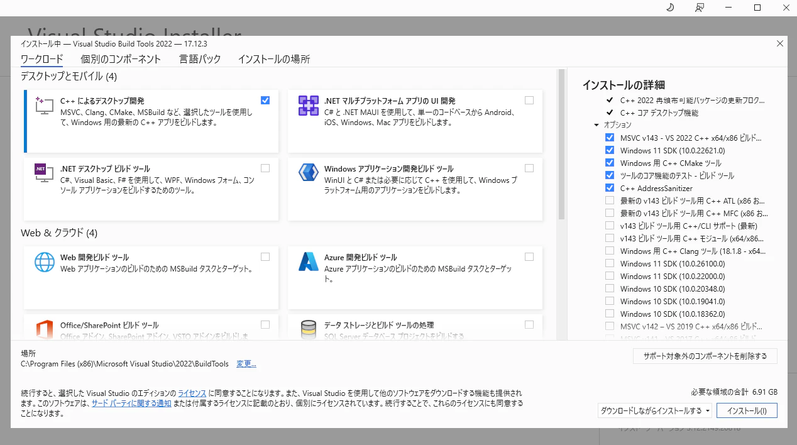Toggle dark mode moon icon in title bar
The image size is (797, 445).
pos(670,8)
